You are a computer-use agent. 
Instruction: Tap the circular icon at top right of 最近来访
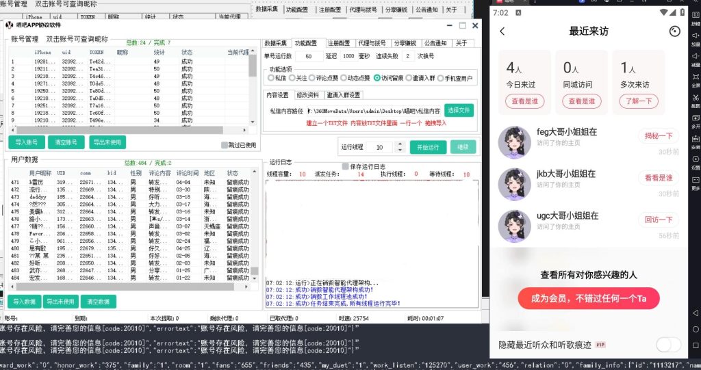click(674, 31)
